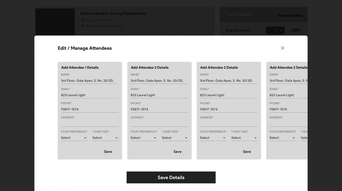The height and width of the screenshot is (191, 342).
Task: Open the Manage Attendees link
Action: point(290,15)
